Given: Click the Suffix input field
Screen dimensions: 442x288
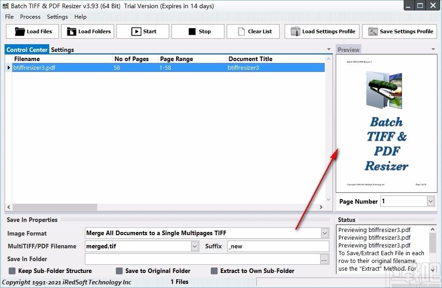Looking at the screenshot, I should pos(278,247).
